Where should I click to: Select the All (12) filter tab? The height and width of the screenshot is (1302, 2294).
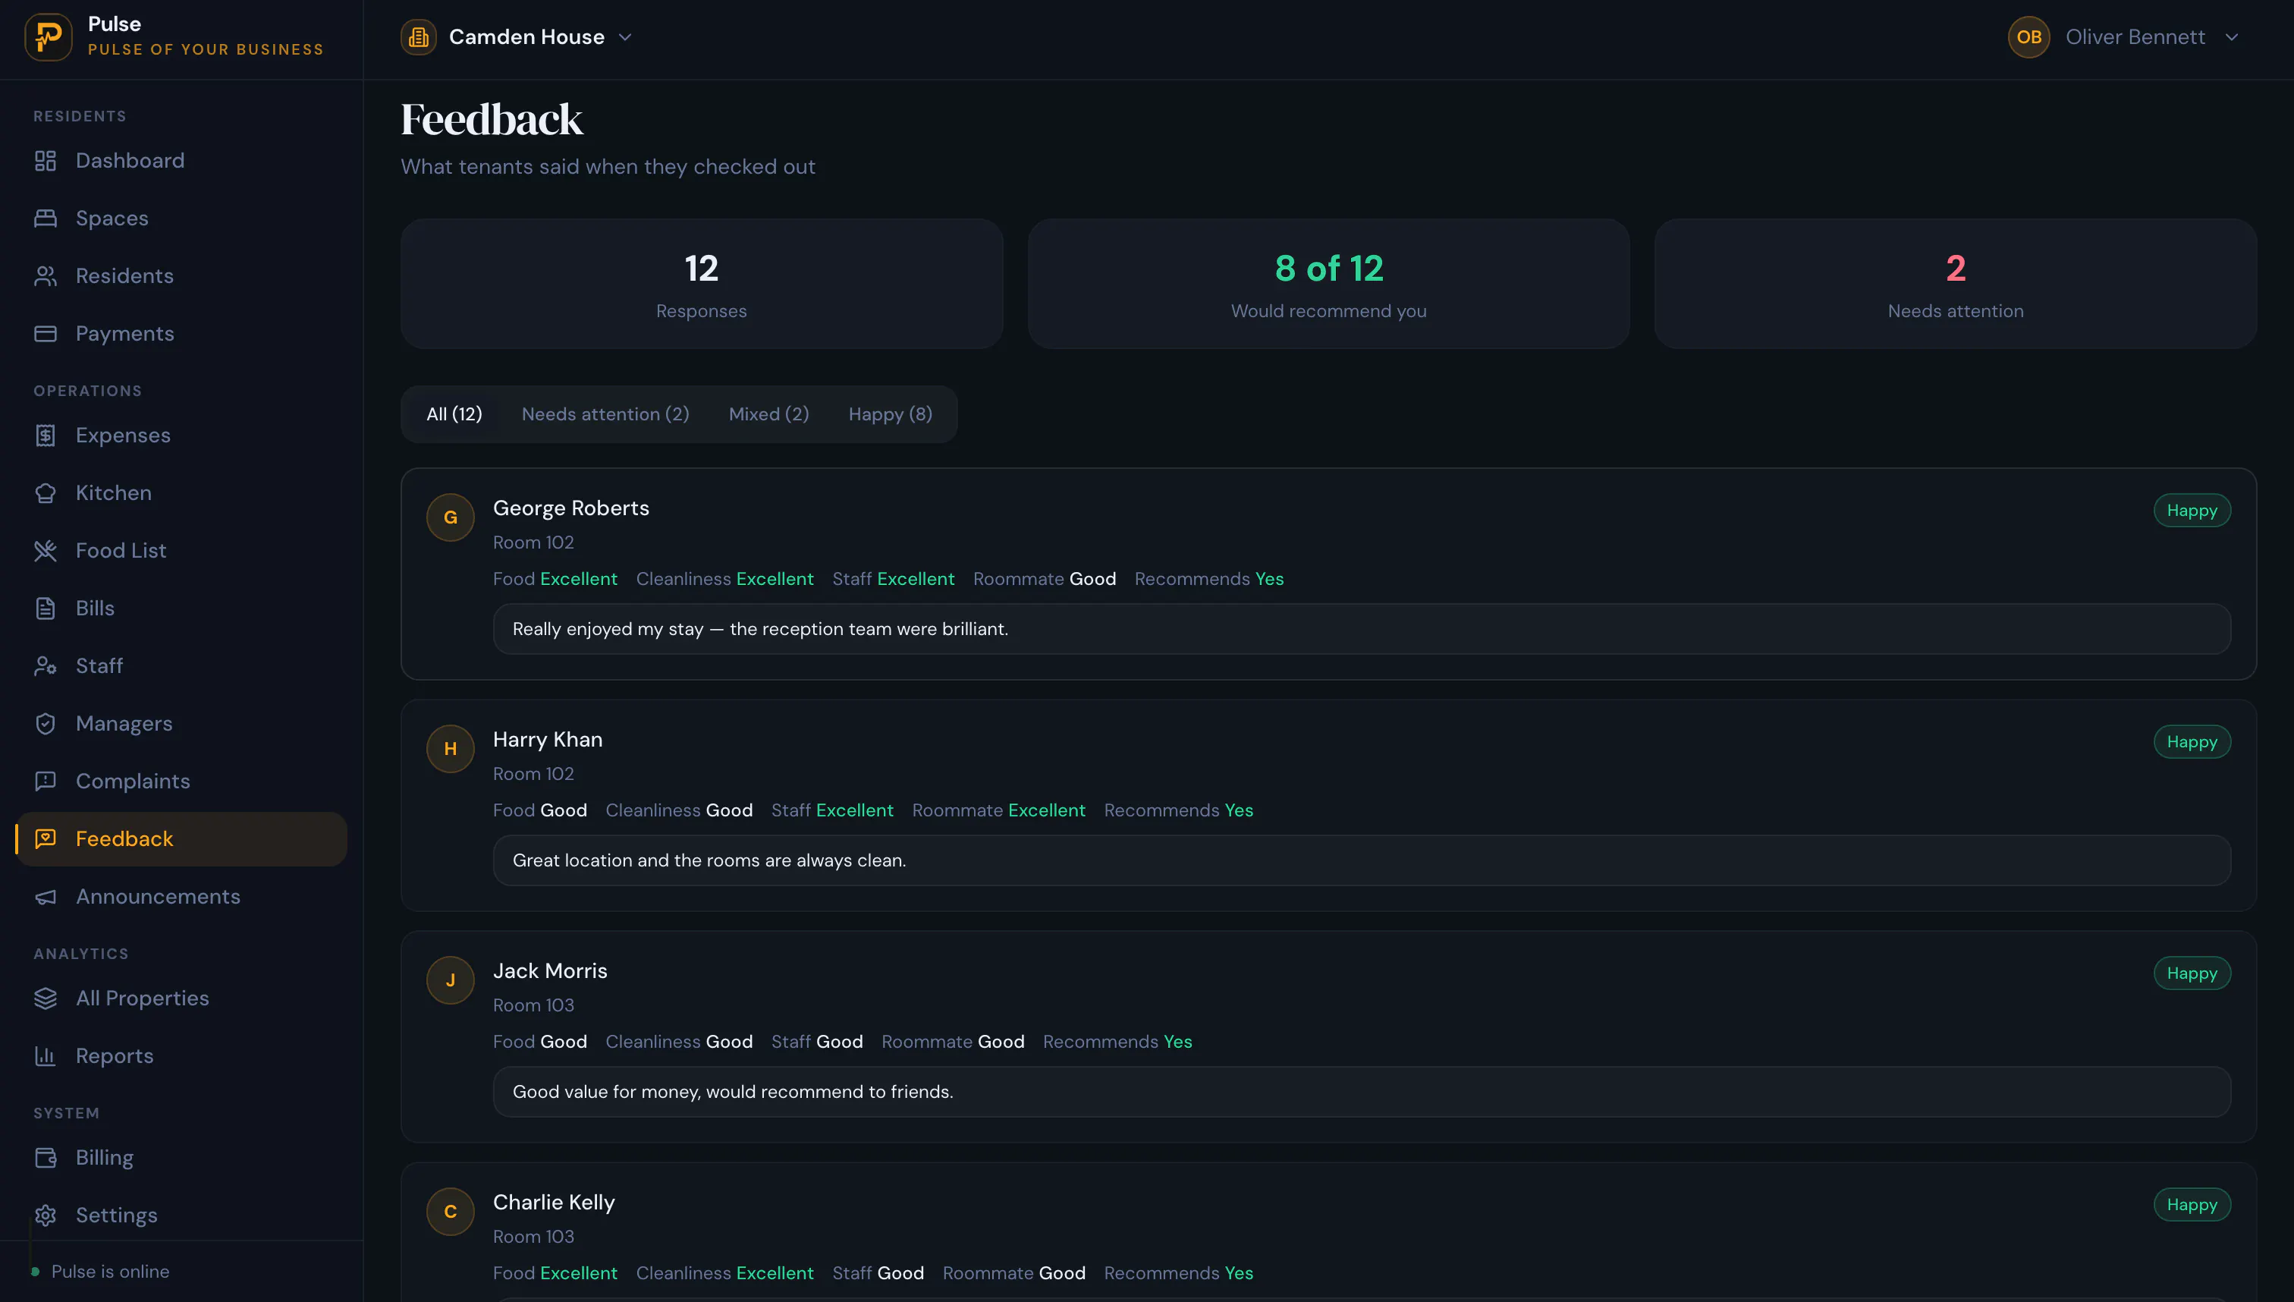click(454, 414)
